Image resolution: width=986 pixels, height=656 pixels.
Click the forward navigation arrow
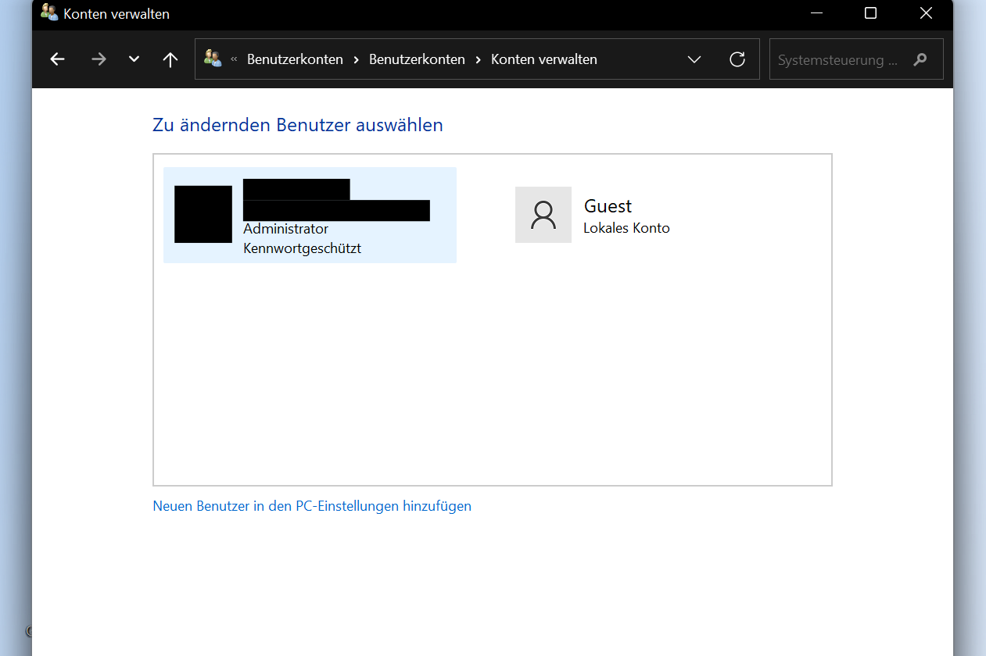pyautogui.click(x=99, y=59)
